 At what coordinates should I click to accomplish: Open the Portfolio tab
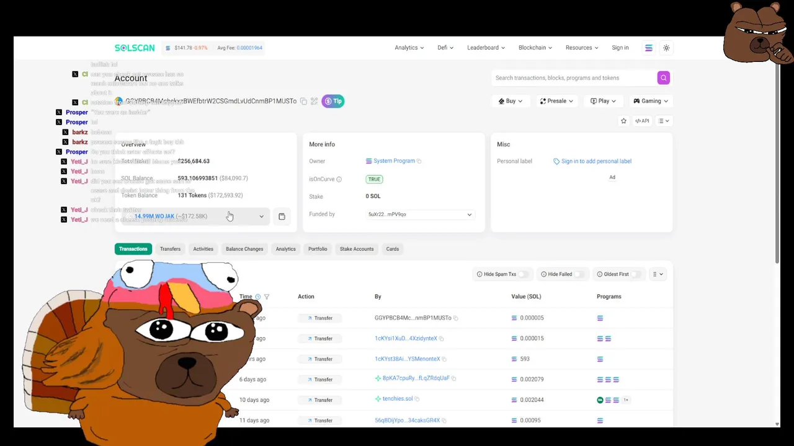[x=318, y=249]
